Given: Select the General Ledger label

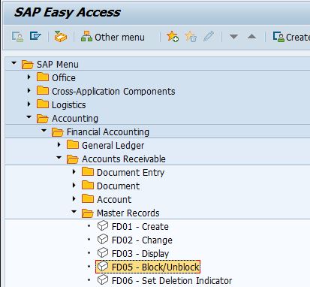Looking at the screenshot, I should [113, 146].
